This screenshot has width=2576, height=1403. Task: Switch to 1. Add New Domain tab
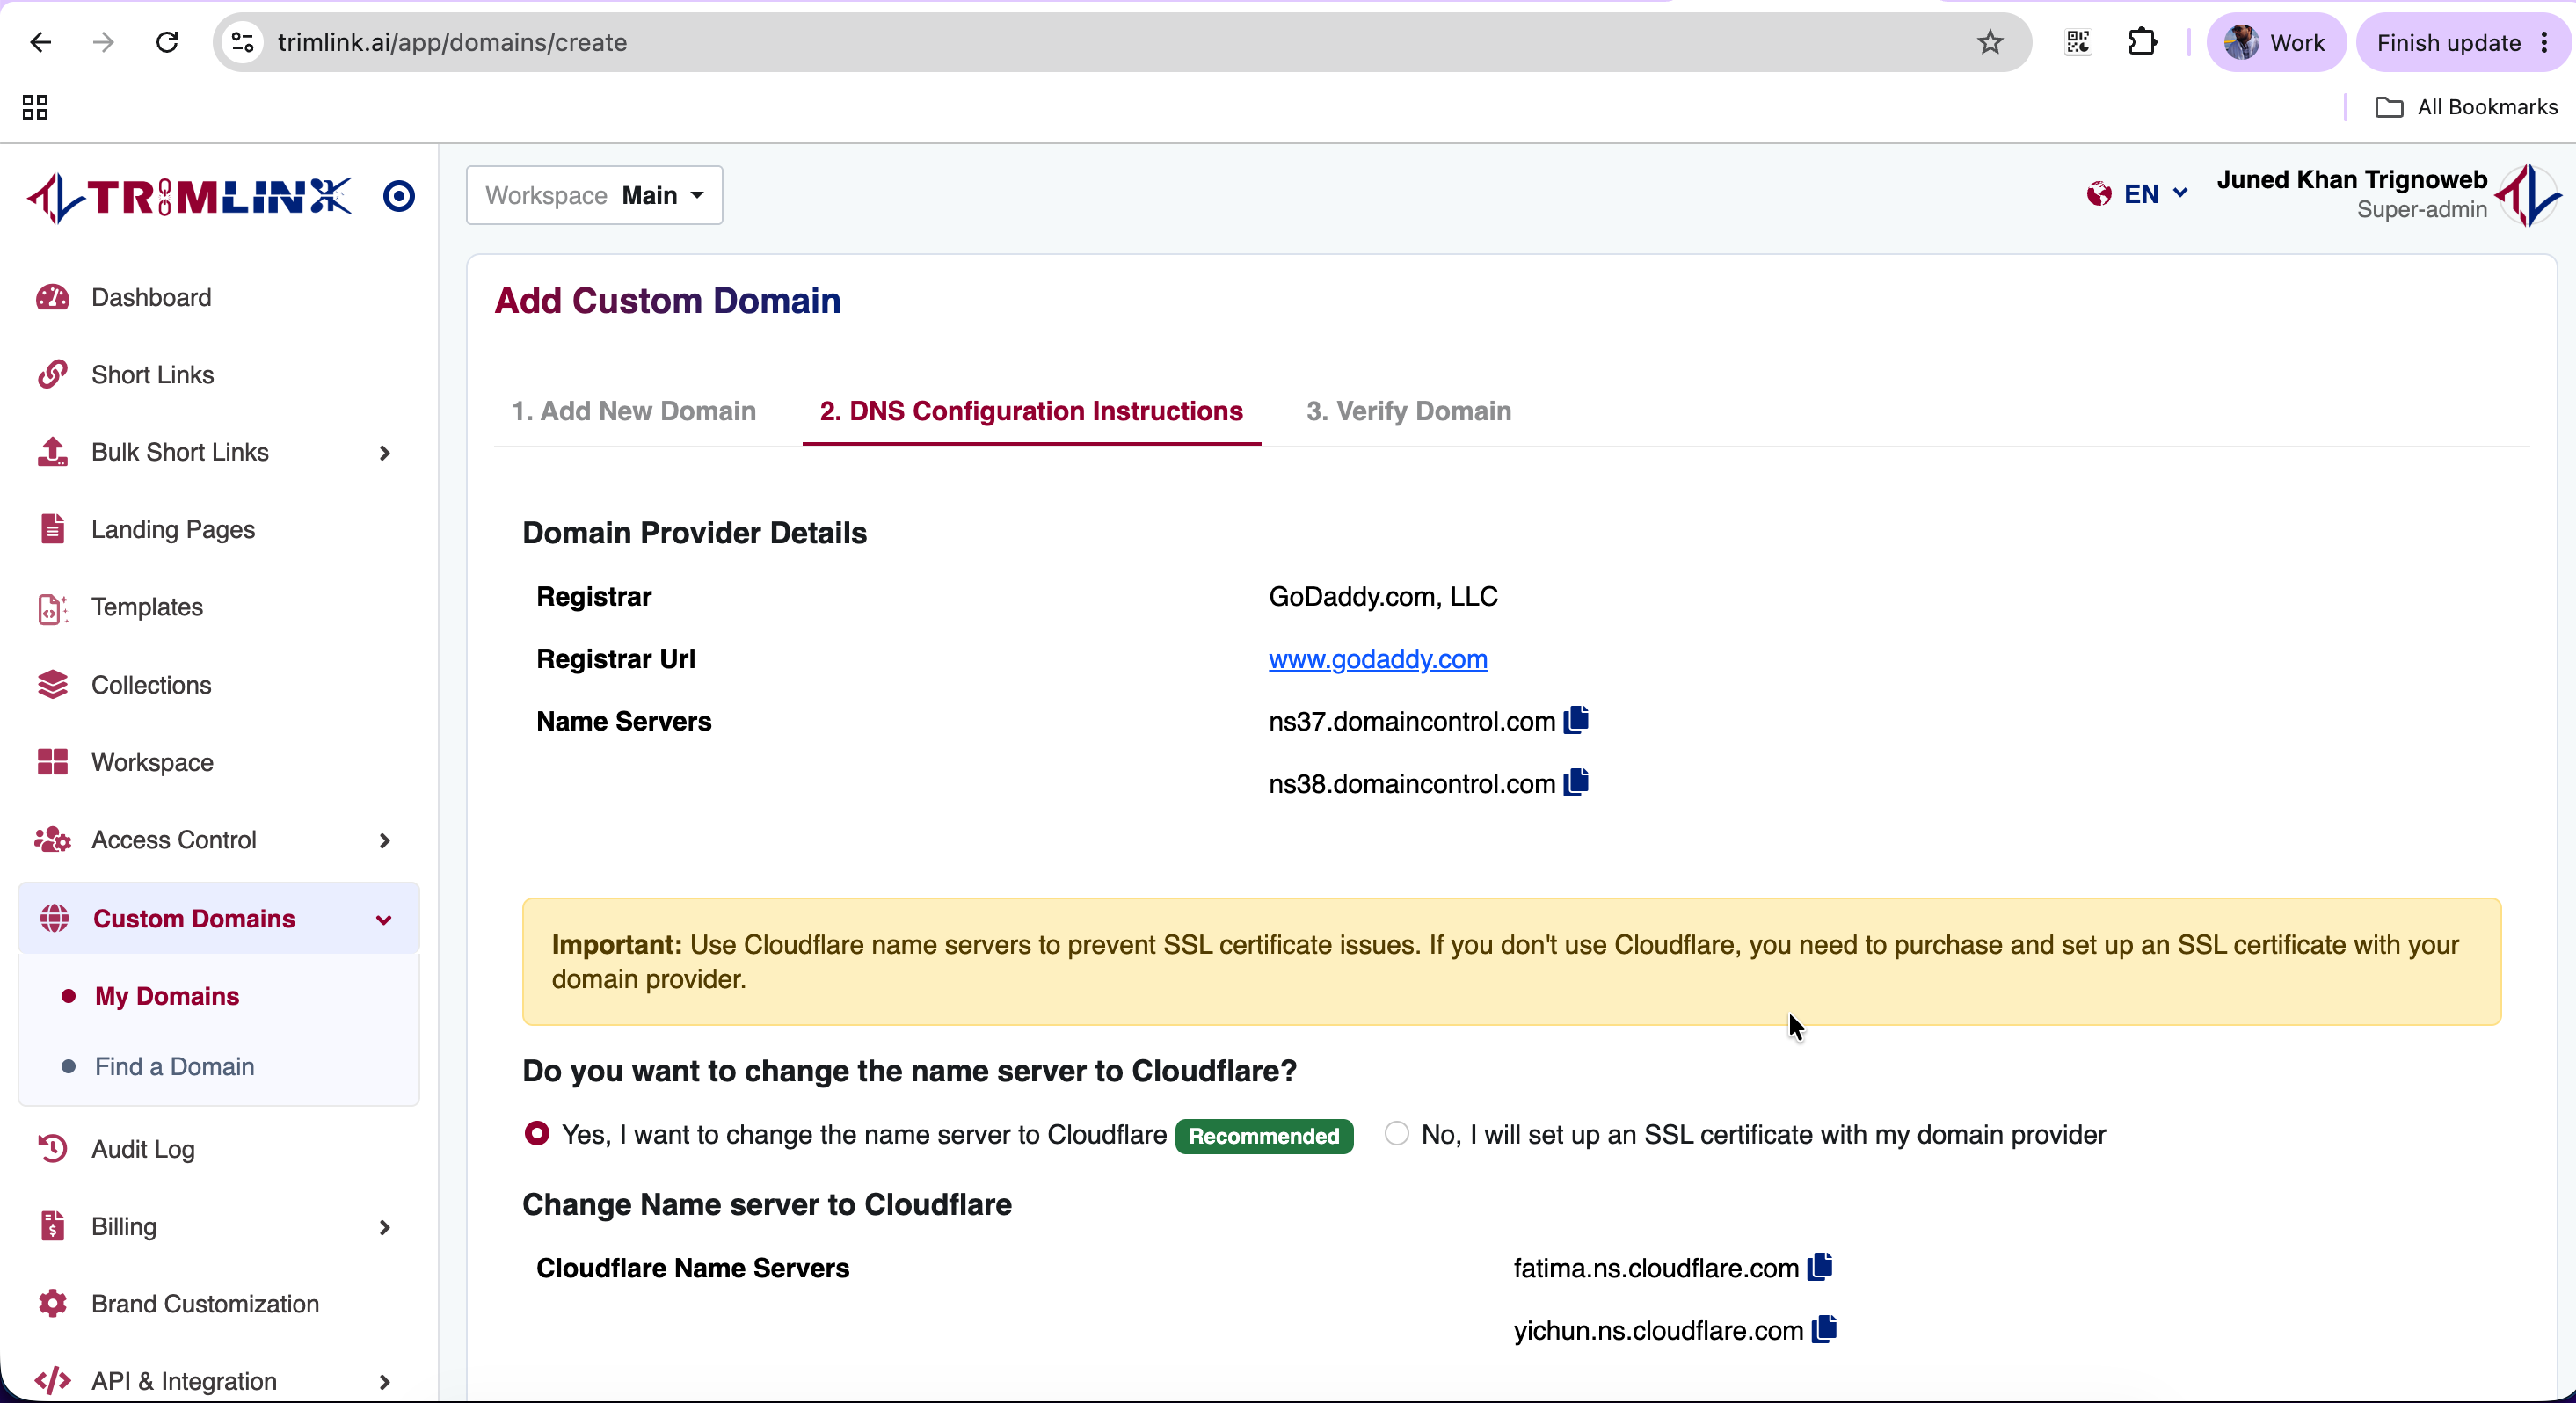pyautogui.click(x=634, y=411)
